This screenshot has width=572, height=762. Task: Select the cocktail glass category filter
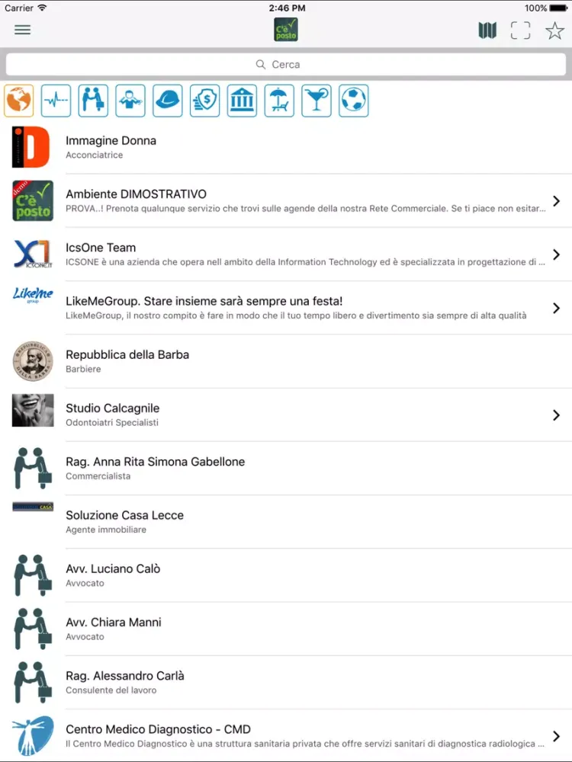pyautogui.click(x=317, y=101)
